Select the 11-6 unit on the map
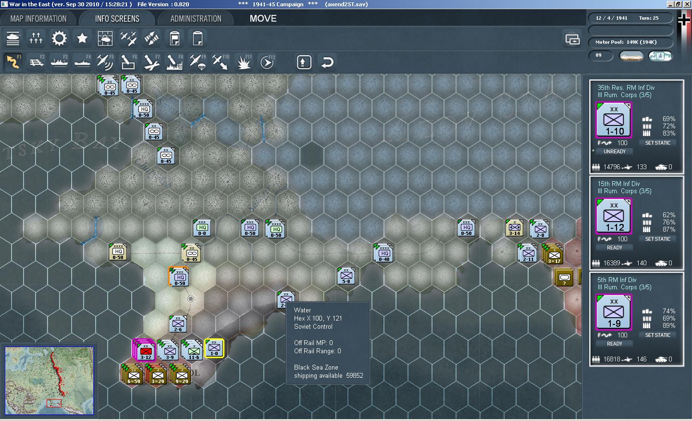The width and height of the screenshot is (692, 421). click(193, 350)
